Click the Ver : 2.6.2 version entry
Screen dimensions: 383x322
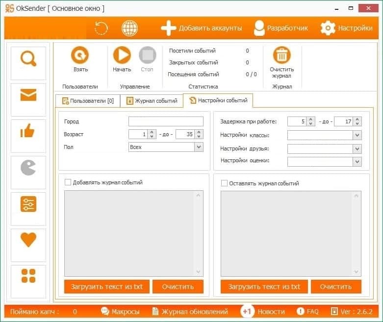point(352,312)
